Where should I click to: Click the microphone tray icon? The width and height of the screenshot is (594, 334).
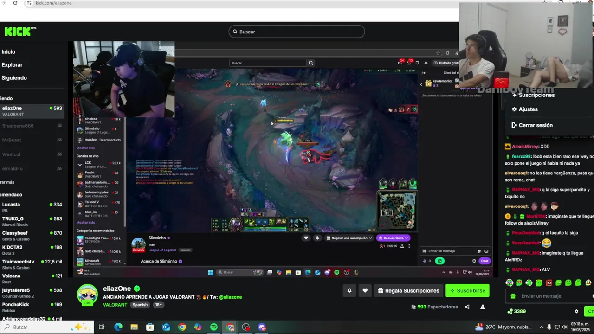pos(549,327)
